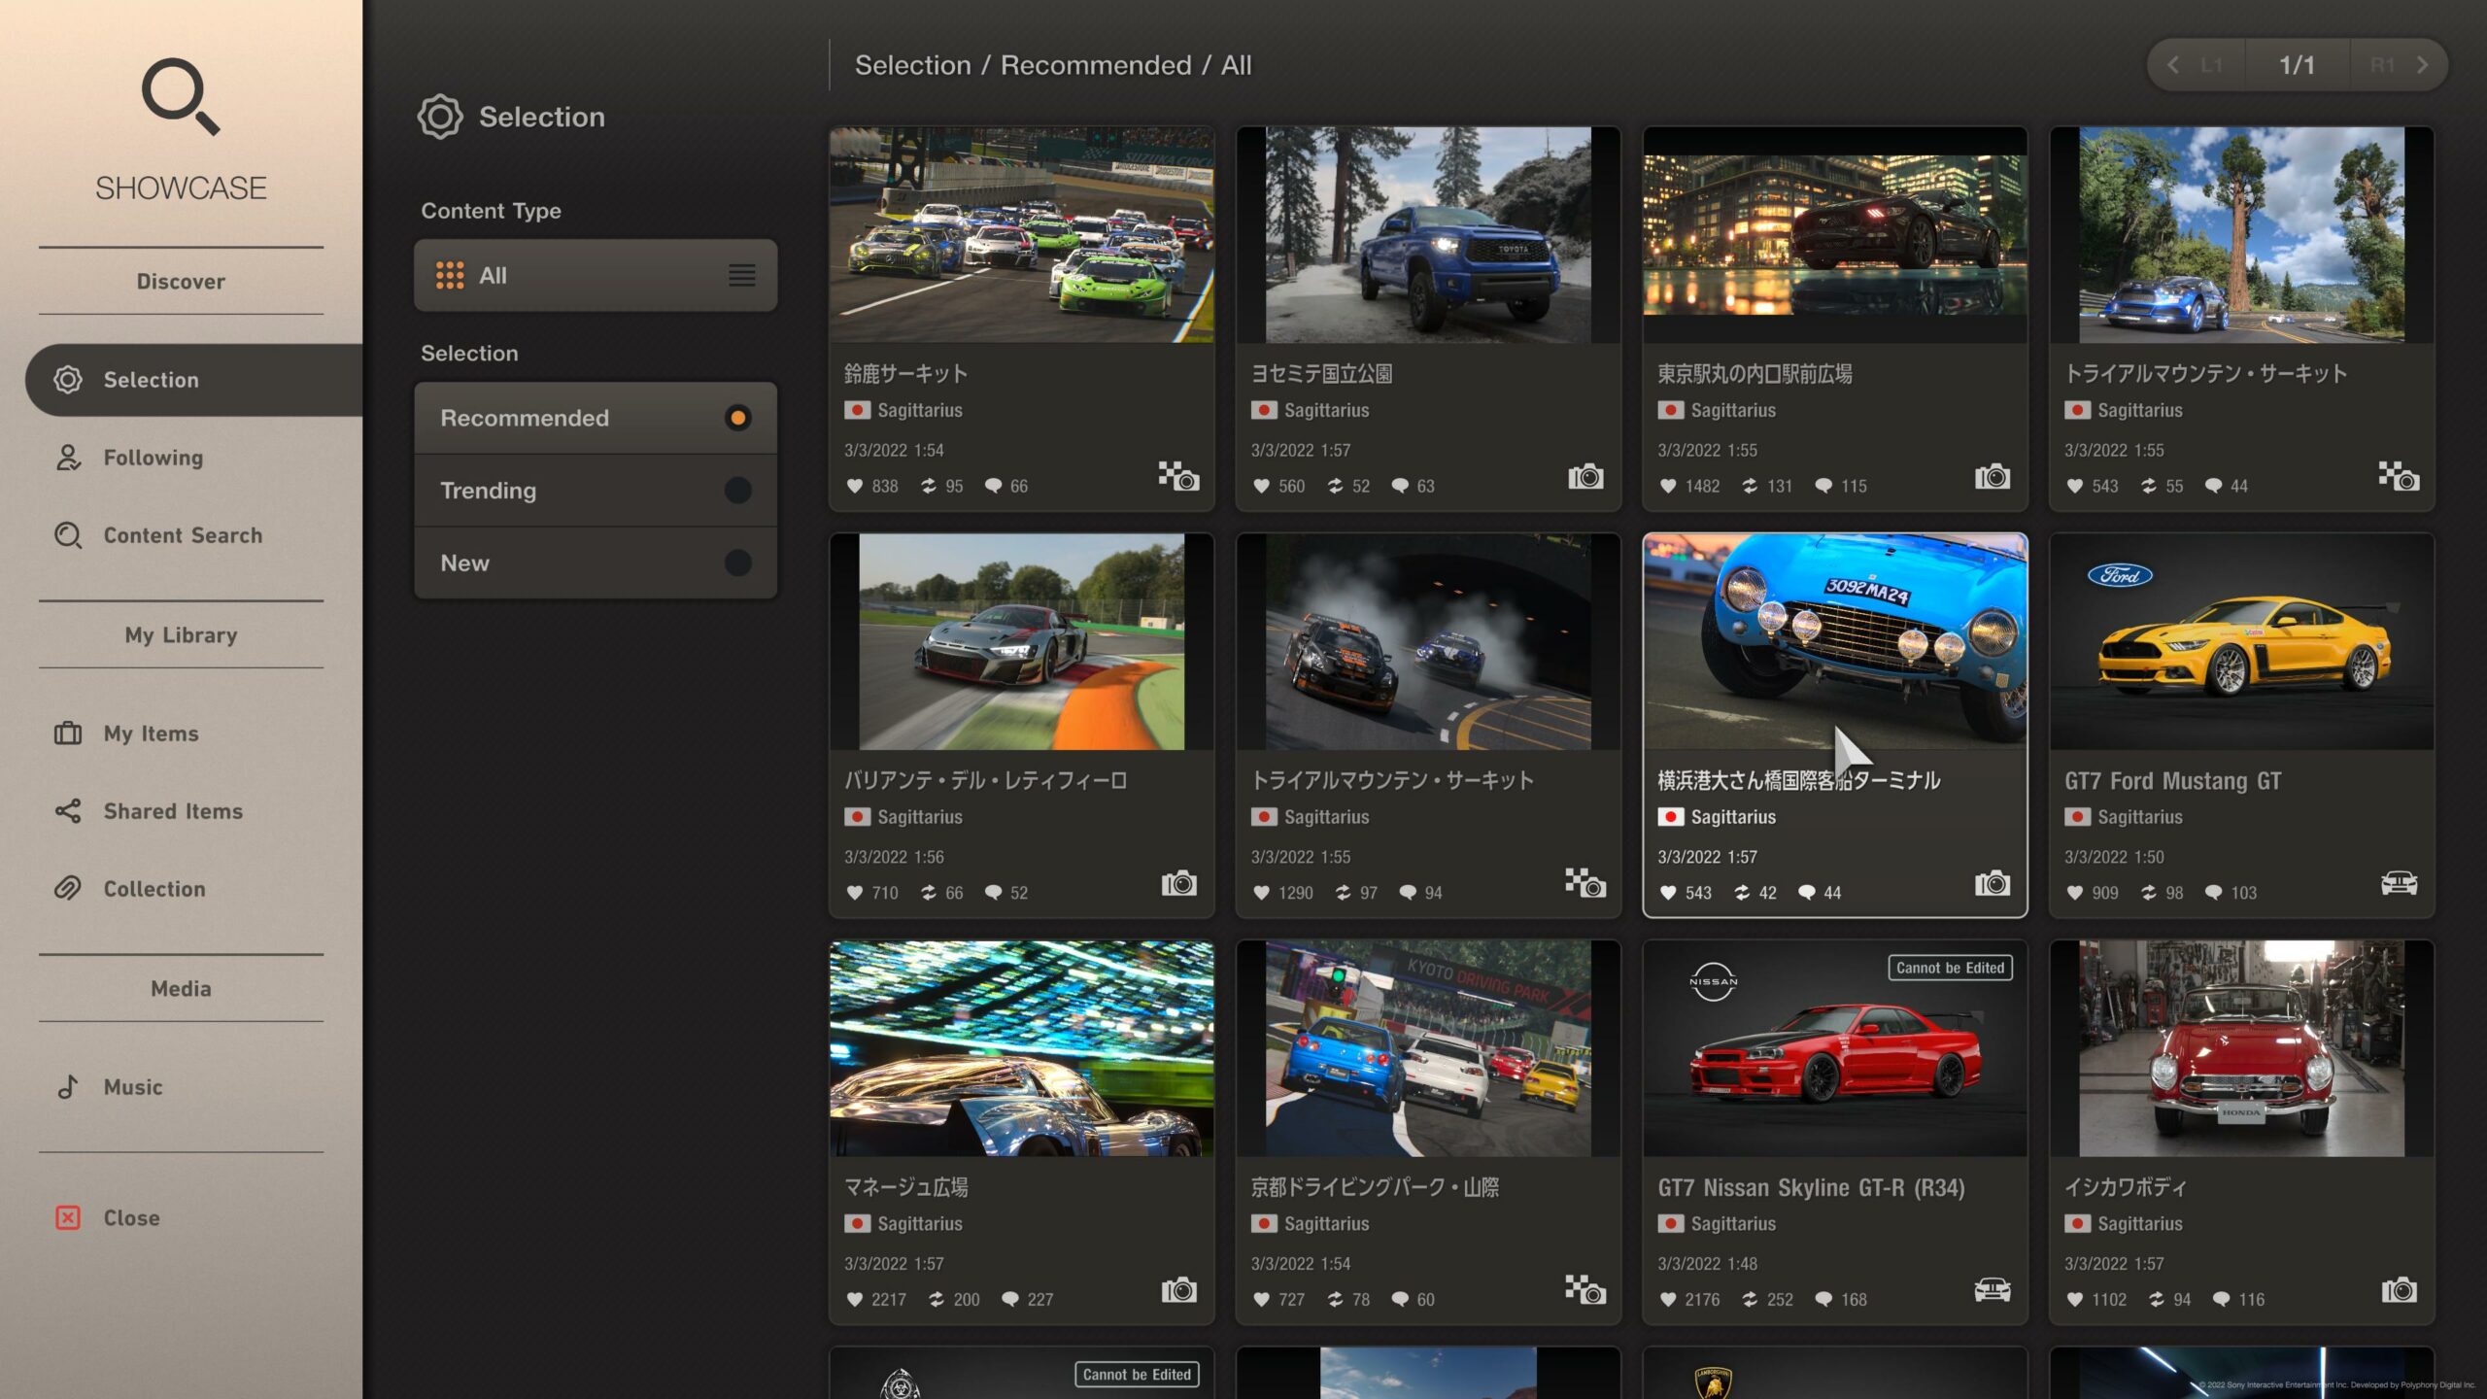Click the reshare icon showing 52
The width and height of the screenshot is (2487, 1399).
1336,486
